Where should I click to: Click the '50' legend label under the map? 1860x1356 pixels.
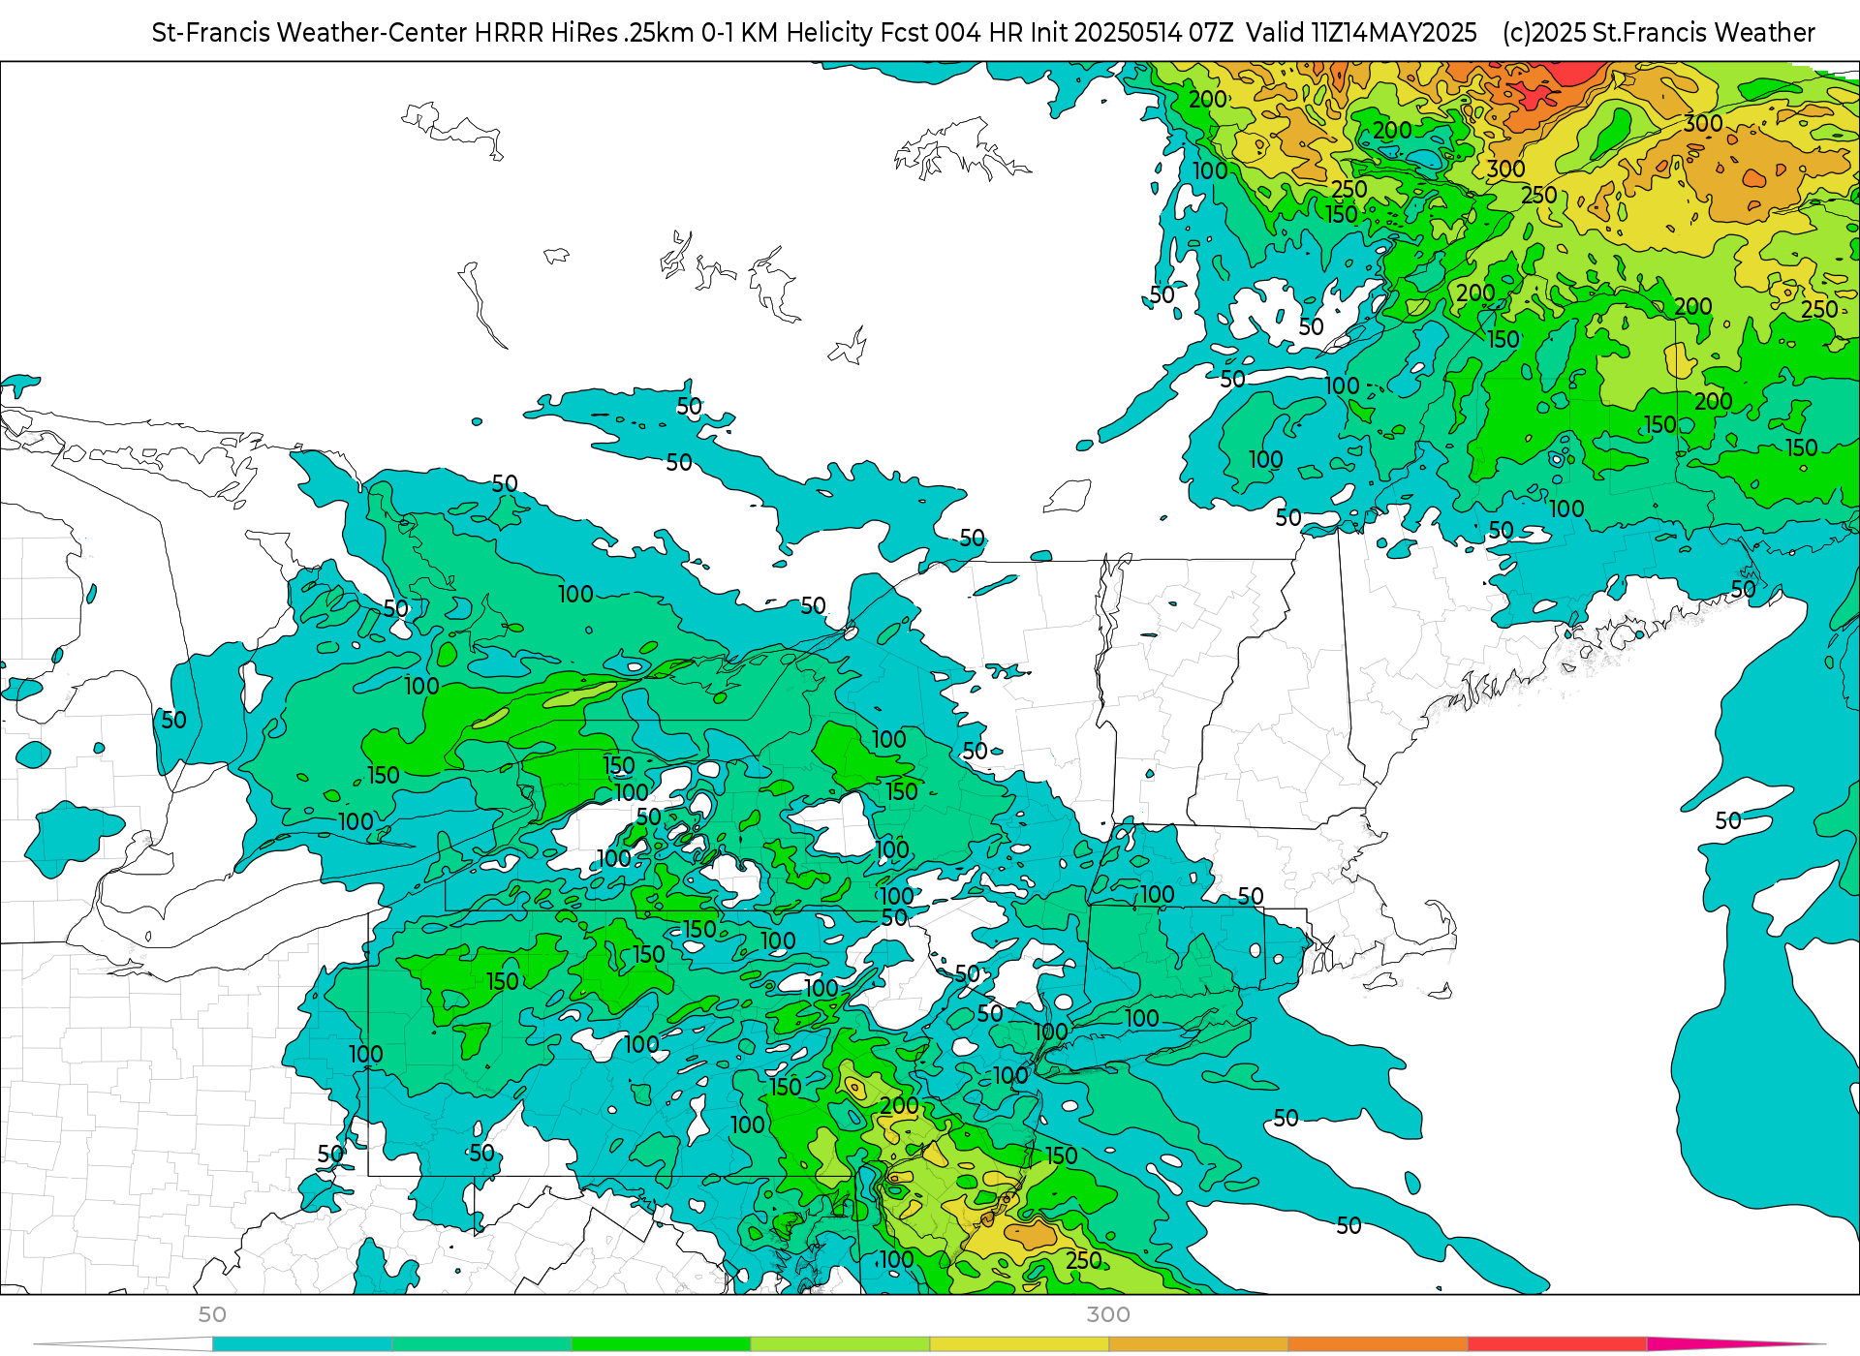point(212,1314)
